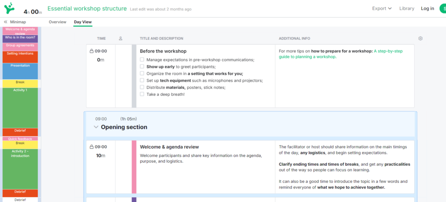The image size is (446, 202).
Task: Click the lock icon beside Welcome & agenda review time
Action: pyautogui.click(x=91, y=147)
